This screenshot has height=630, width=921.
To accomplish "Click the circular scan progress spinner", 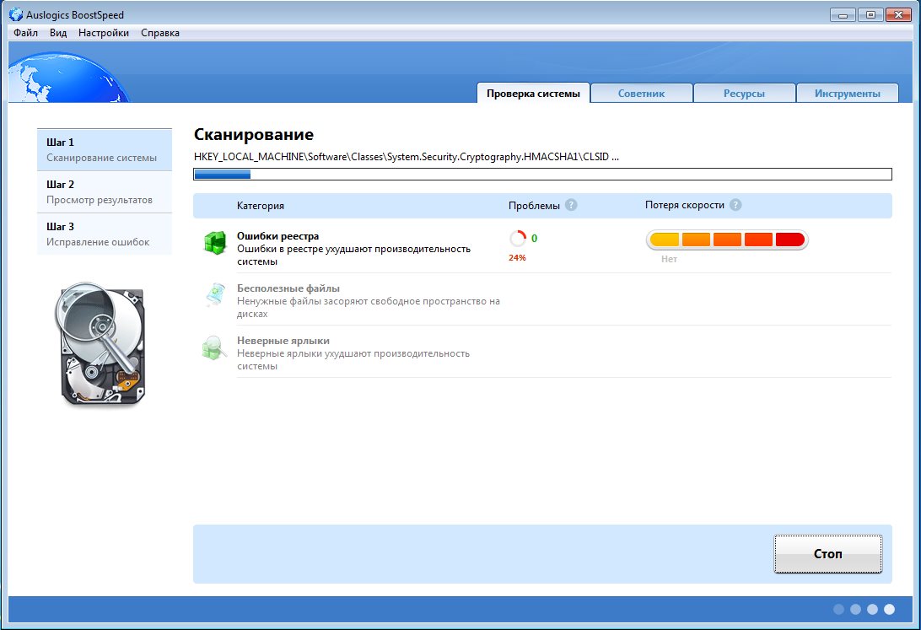I will click(517, 239).
